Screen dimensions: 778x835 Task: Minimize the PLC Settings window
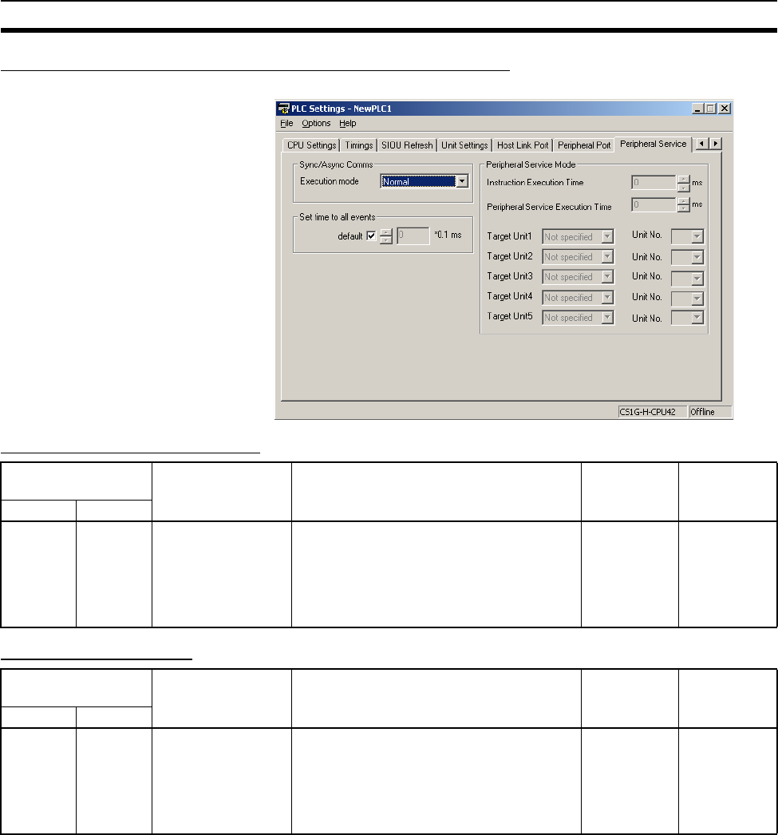(698, 109)
